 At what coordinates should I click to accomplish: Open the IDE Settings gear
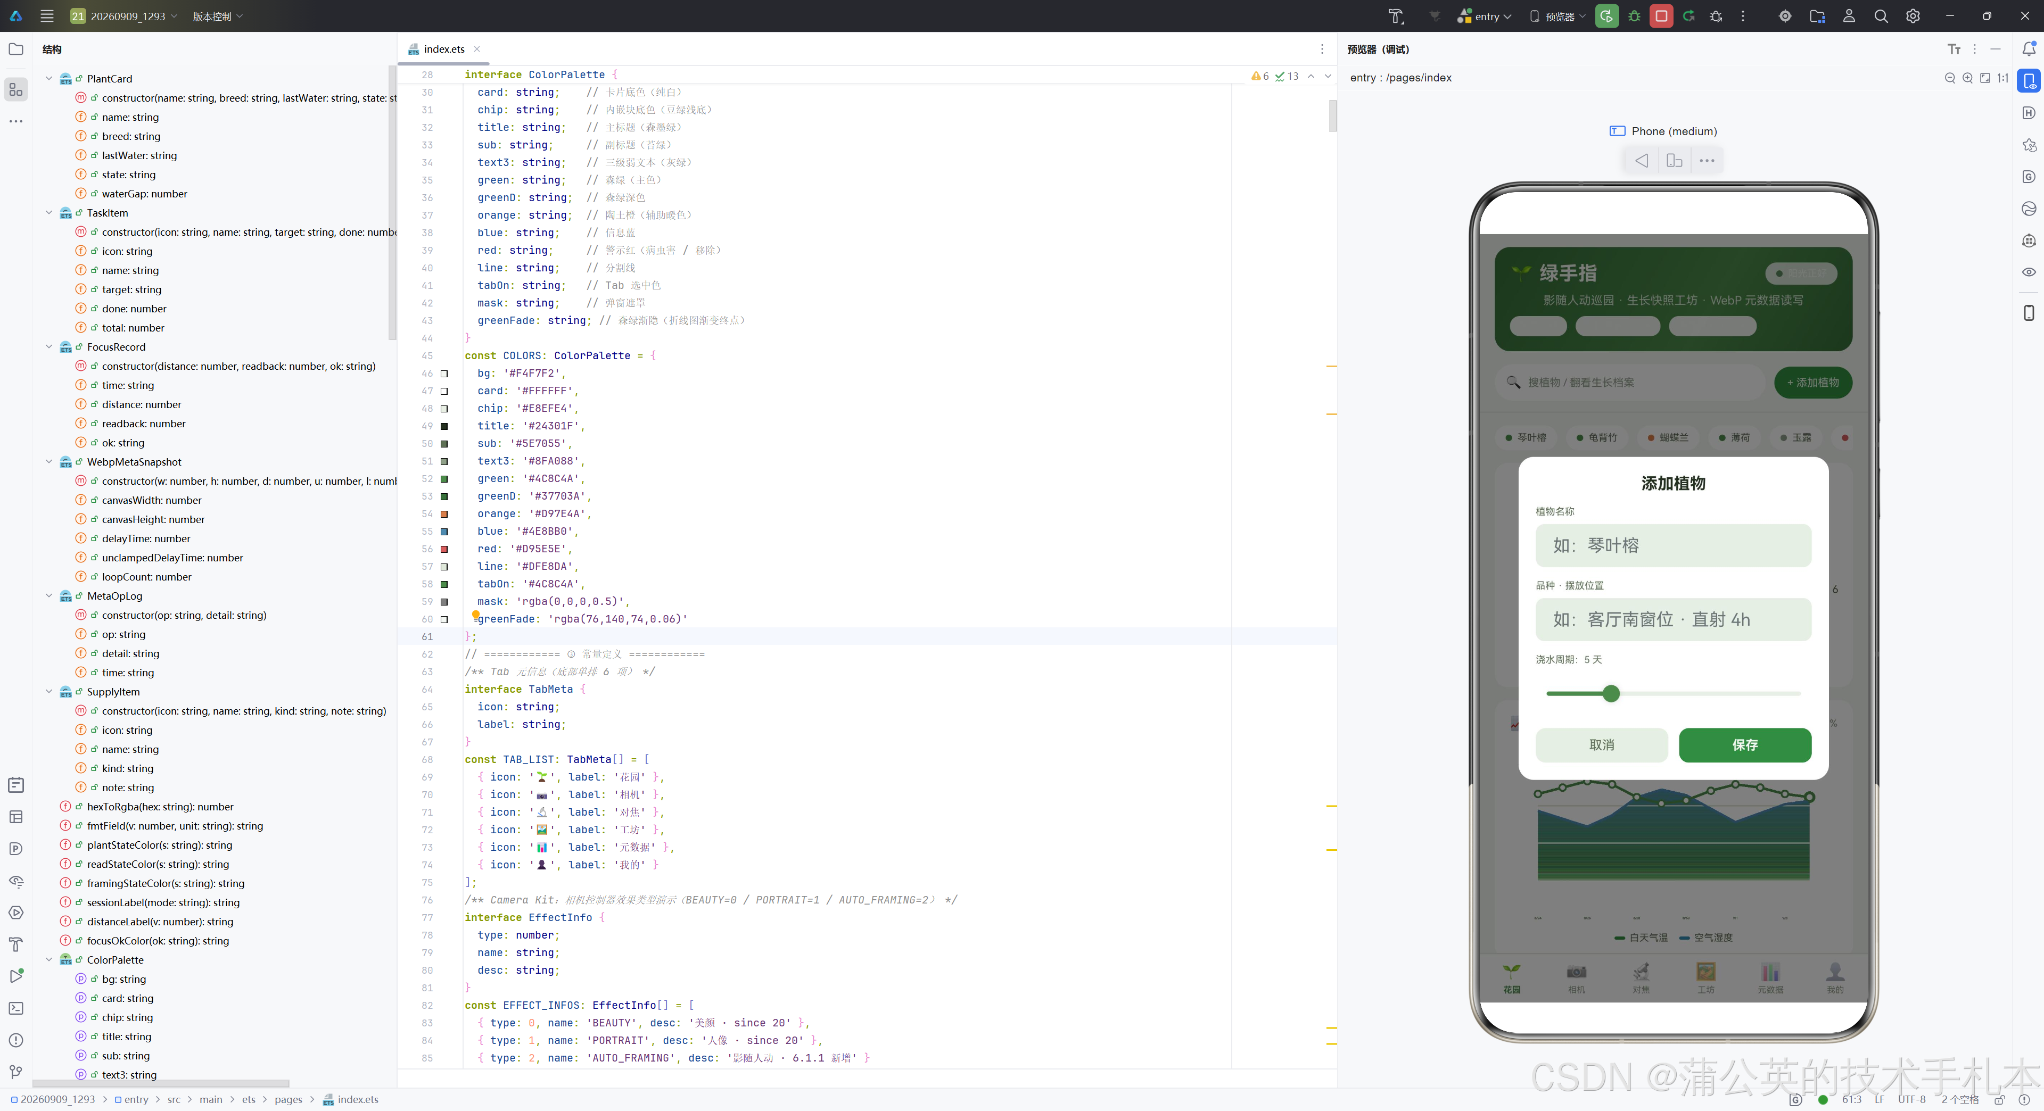click(x=1913, y=16)
